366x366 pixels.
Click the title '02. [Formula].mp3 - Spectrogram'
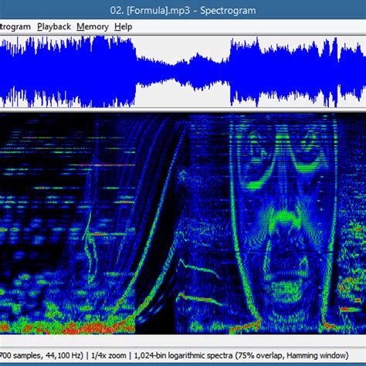tap(183, 11)
